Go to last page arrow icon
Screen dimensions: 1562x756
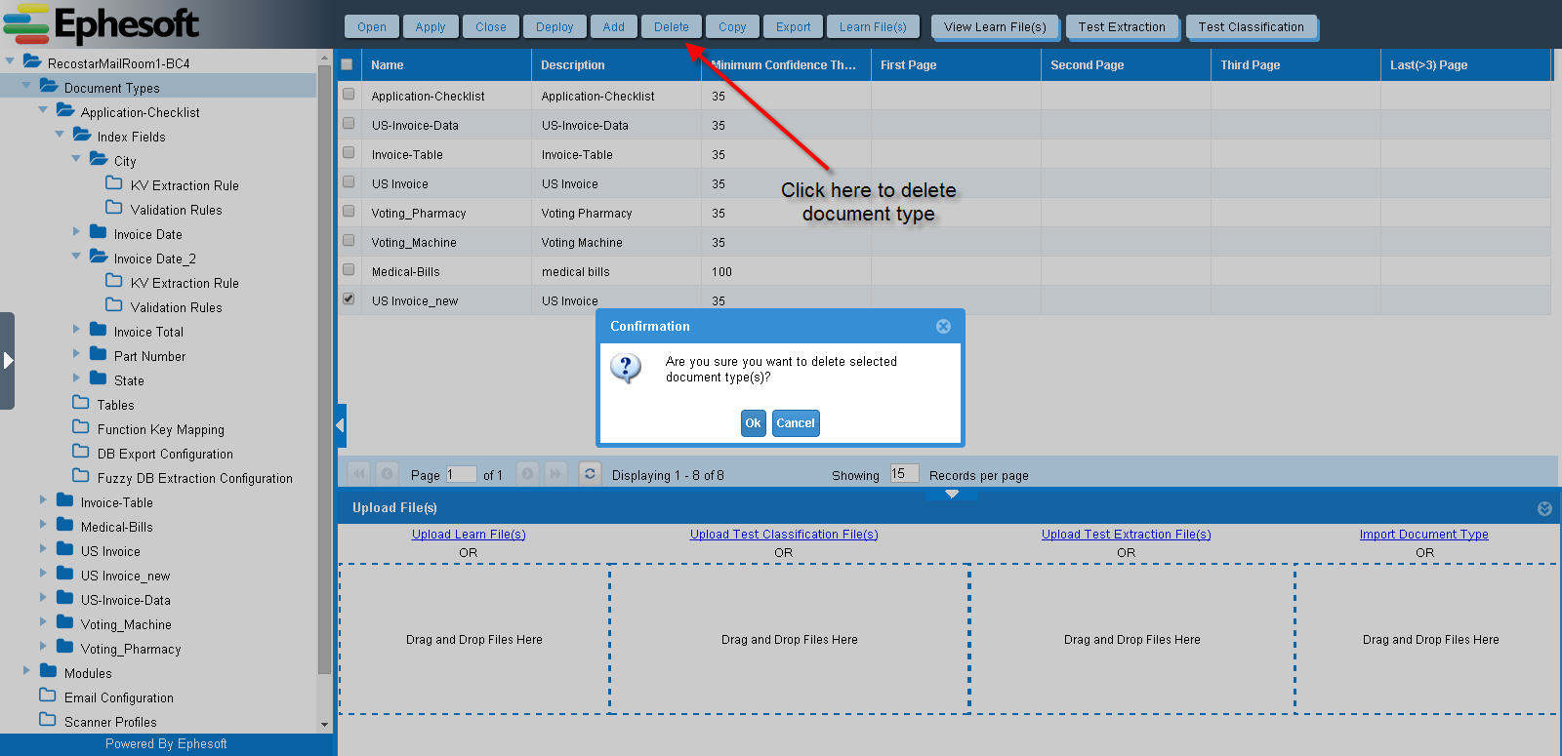555,474
